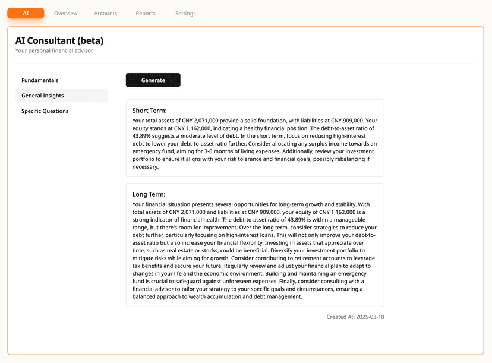The width and height of the screenshot is (492, 363).
Task: Open the Settings tab
Action: 185,13
